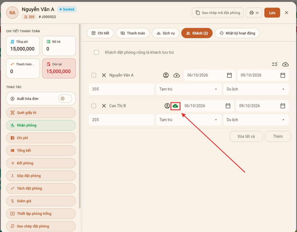Click the Giảm giá discount action

(41, 201)
